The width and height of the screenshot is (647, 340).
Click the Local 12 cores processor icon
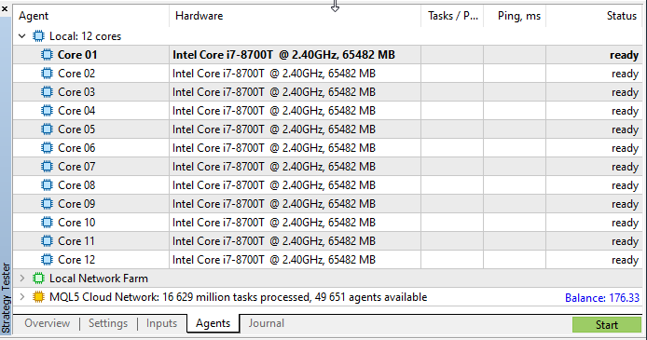click(38, 36)
